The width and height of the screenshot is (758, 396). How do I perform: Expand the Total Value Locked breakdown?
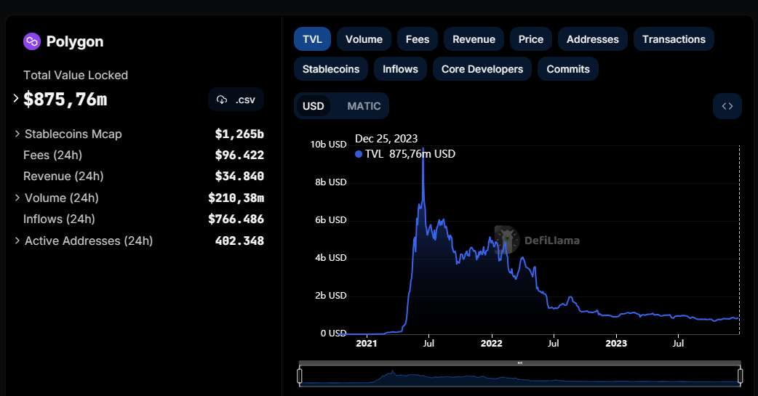tap(16, 99)
